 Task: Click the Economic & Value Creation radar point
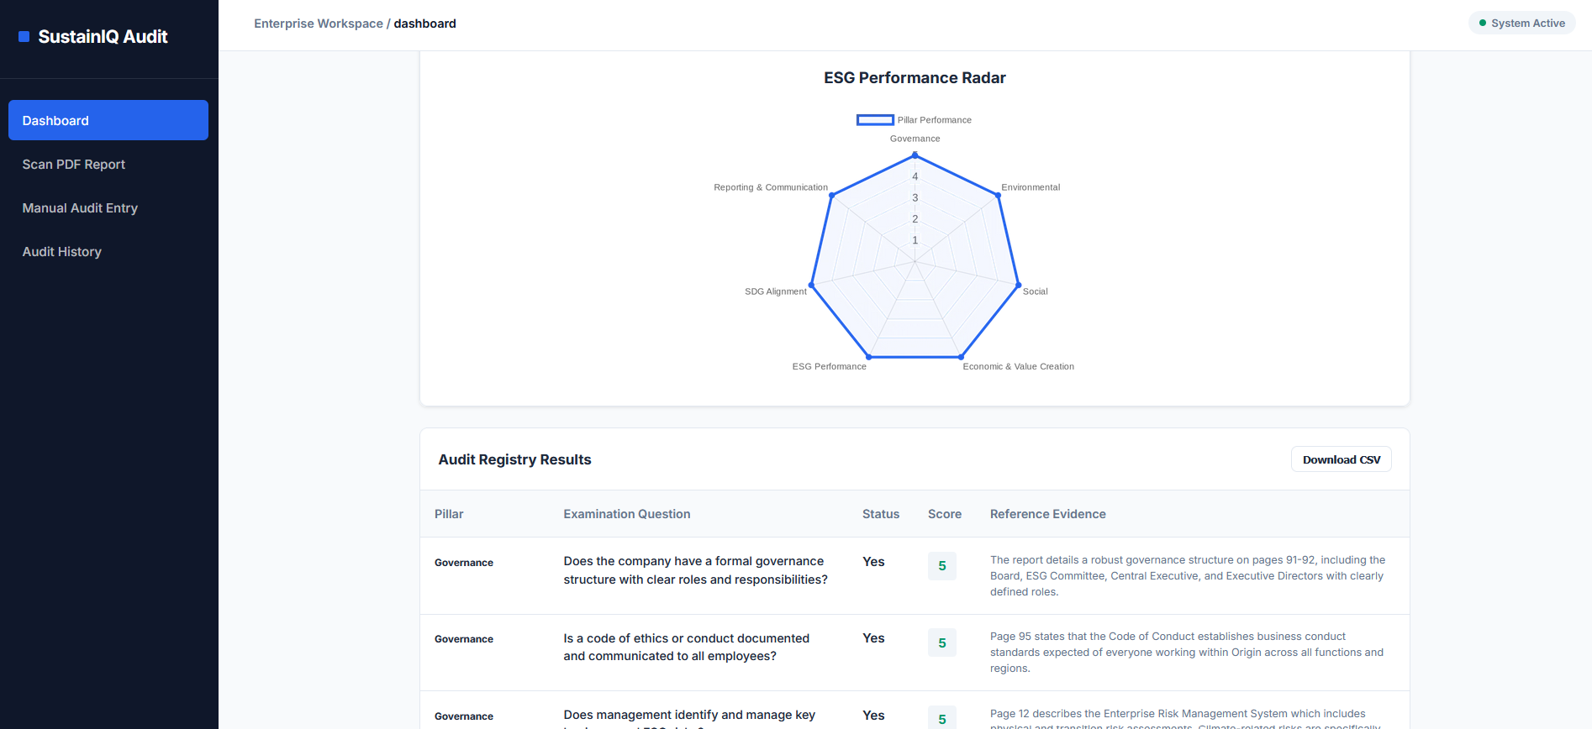[x=961, y=357]
